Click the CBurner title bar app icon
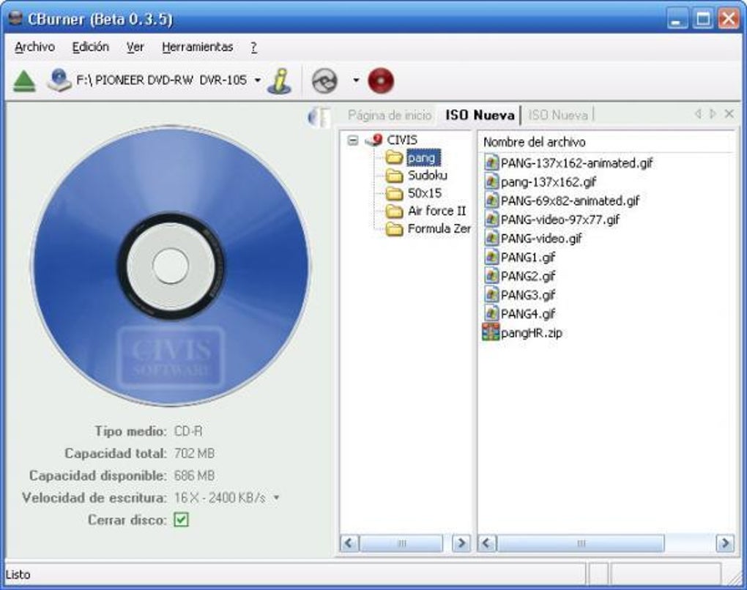 tap(15, 18)
